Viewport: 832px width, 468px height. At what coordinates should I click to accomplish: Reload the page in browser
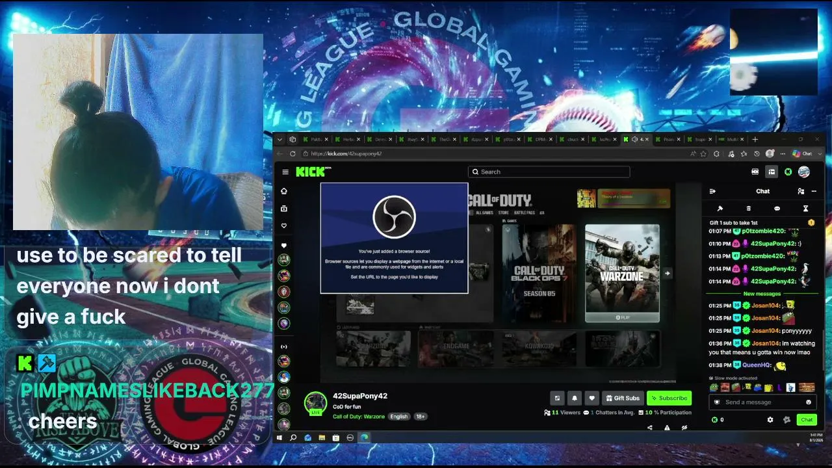(x=292, y=154)
